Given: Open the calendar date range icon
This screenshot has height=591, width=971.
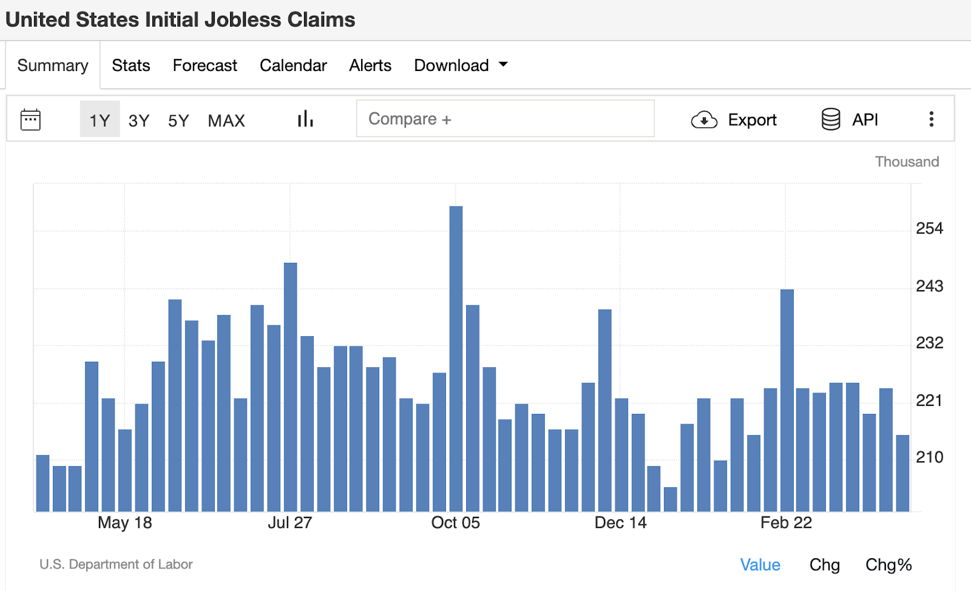Looking at the screenshot, I should point(30,120).
